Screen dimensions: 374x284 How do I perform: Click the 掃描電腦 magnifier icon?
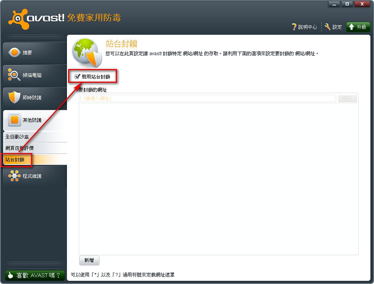(14, 75)
